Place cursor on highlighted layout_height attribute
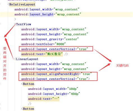The height and width of the screenshot is (111, 133). pyautogui.click(x=42, y=14)
